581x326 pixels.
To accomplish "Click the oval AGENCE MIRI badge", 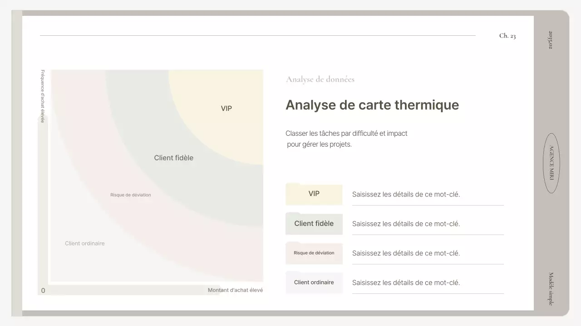I will 551,164.
